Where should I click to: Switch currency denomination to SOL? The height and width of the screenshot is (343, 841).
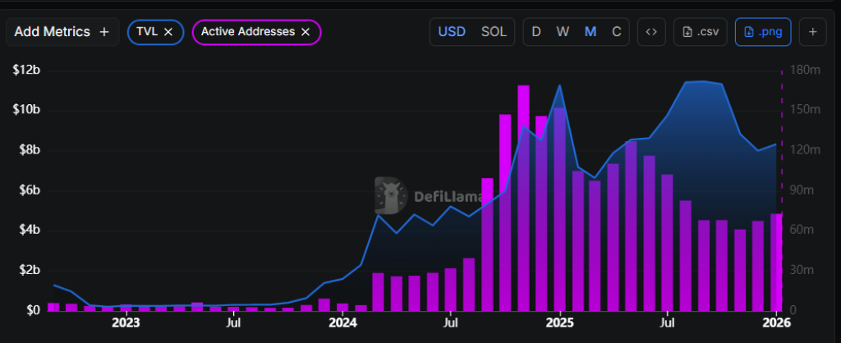[x=494, y=32]
